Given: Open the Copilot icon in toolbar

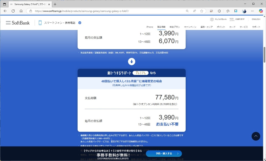Looking at the screenshot, I should pyautogui.click(x=261, y=11).
